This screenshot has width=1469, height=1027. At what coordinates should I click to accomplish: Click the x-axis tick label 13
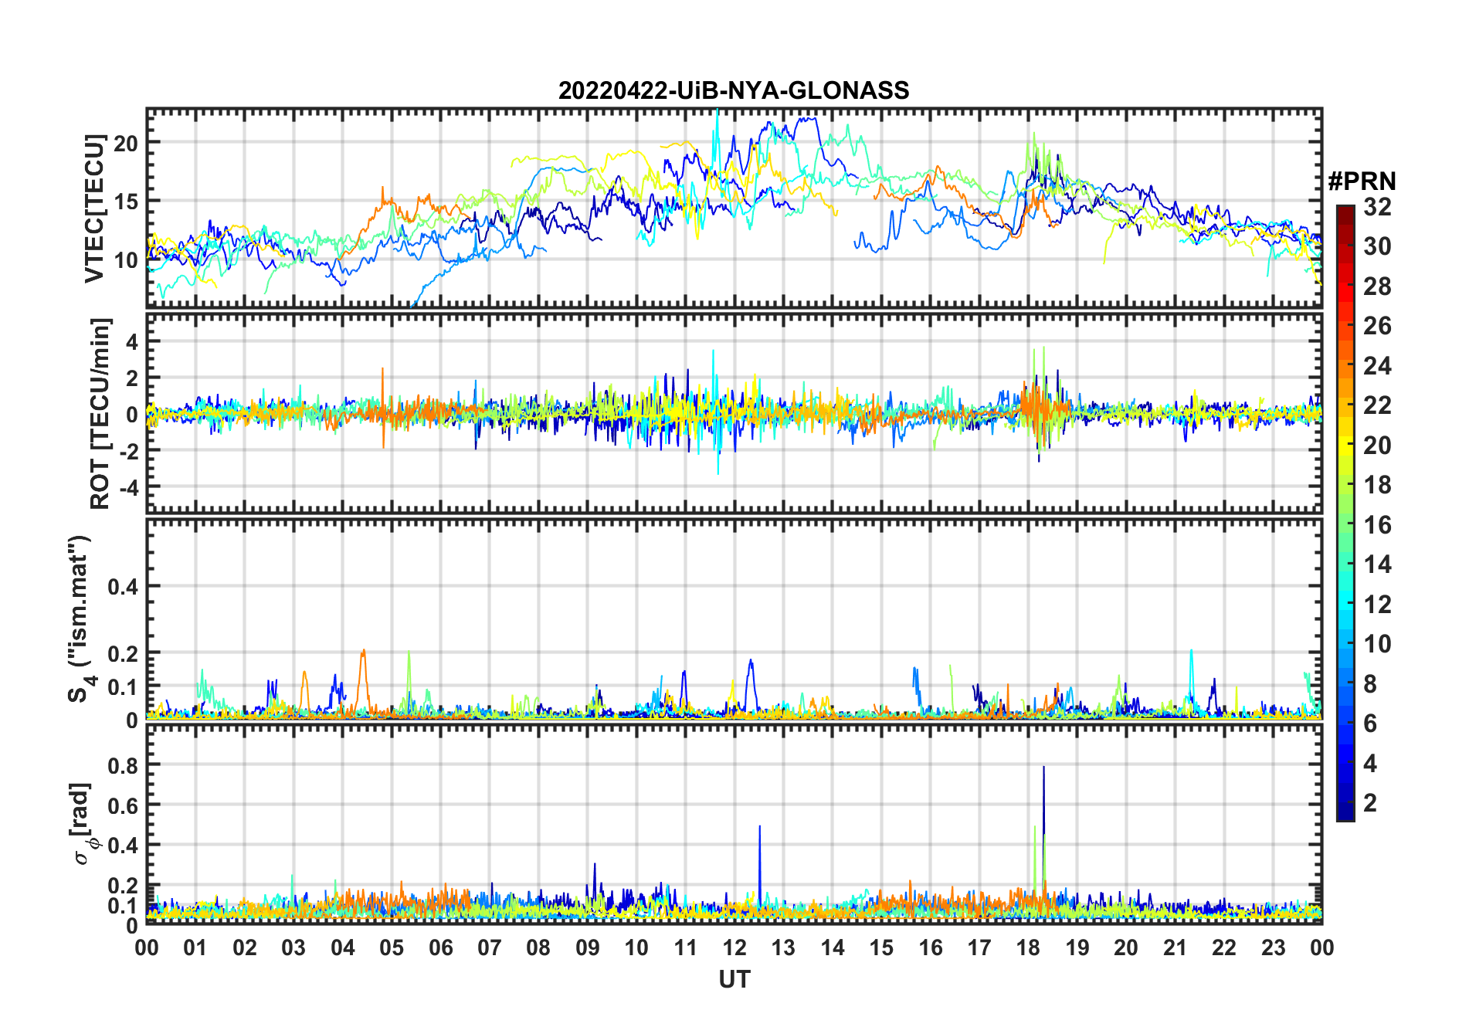tap(783, 947)
